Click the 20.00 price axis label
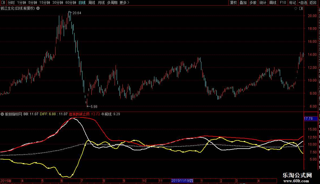Viewport: 320px width, 184px height. click(312, 16)
